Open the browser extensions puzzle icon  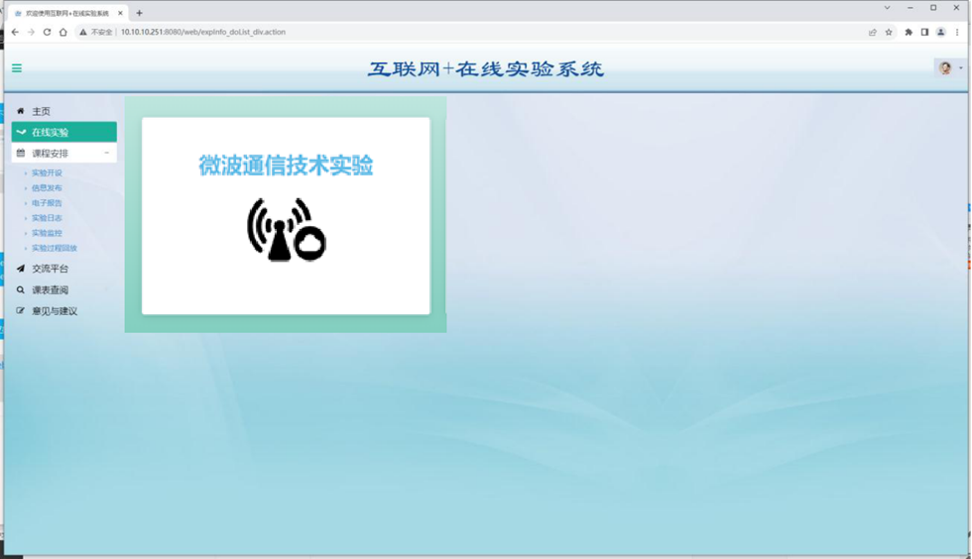click(x=909, y=32)
